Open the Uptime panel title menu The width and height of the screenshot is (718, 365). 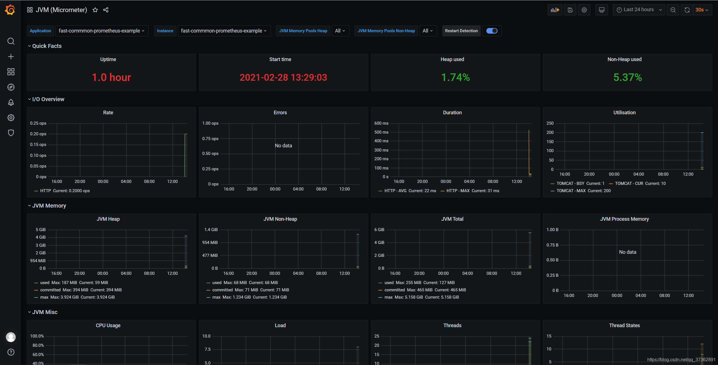coord(108,59)
